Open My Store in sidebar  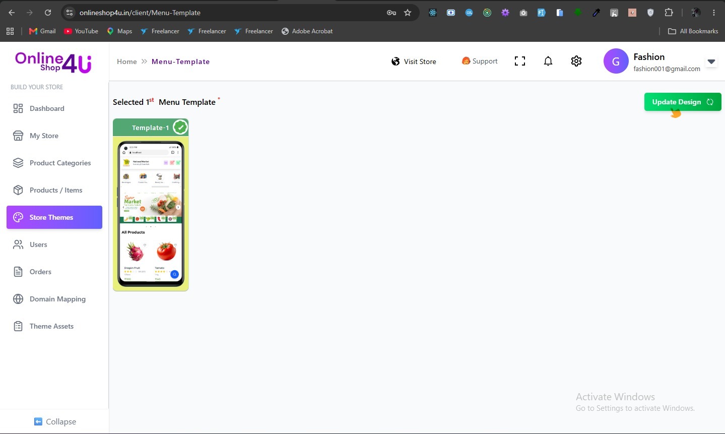pos(54,136)
